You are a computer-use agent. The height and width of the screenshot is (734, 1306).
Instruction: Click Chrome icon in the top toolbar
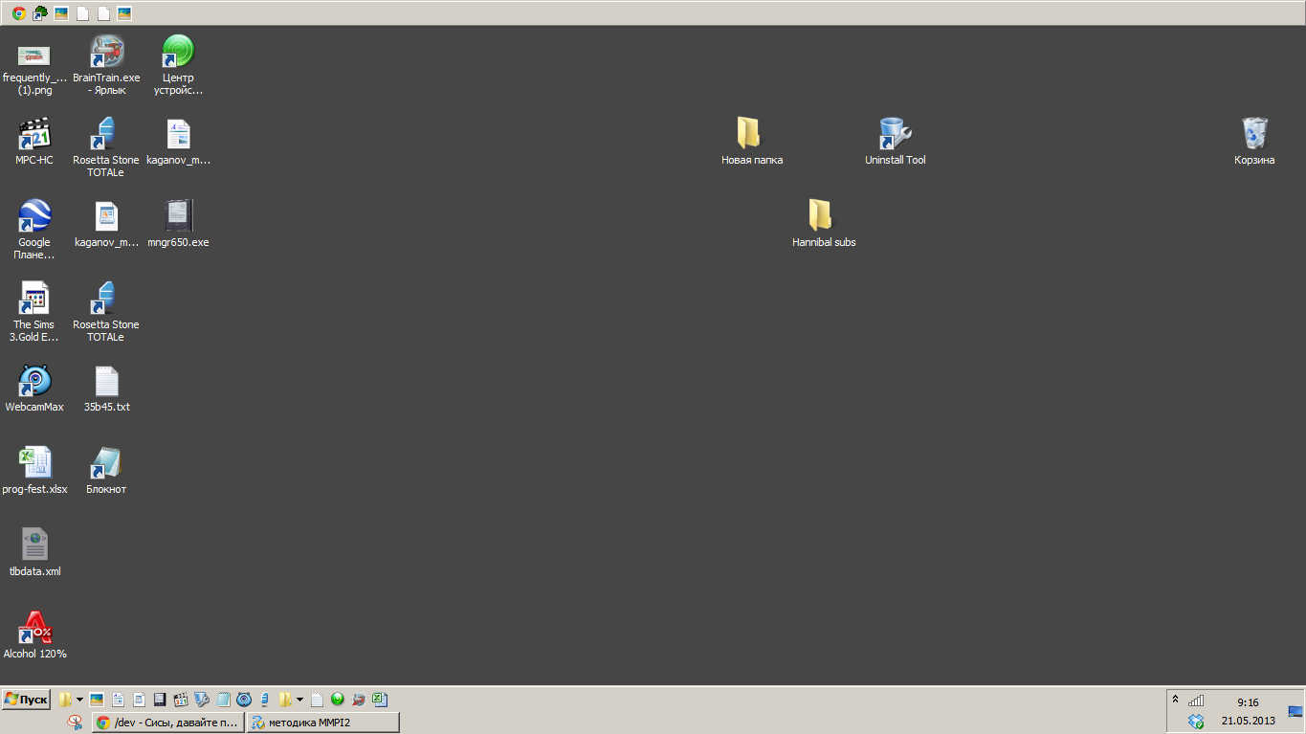[x=19, y=13]
